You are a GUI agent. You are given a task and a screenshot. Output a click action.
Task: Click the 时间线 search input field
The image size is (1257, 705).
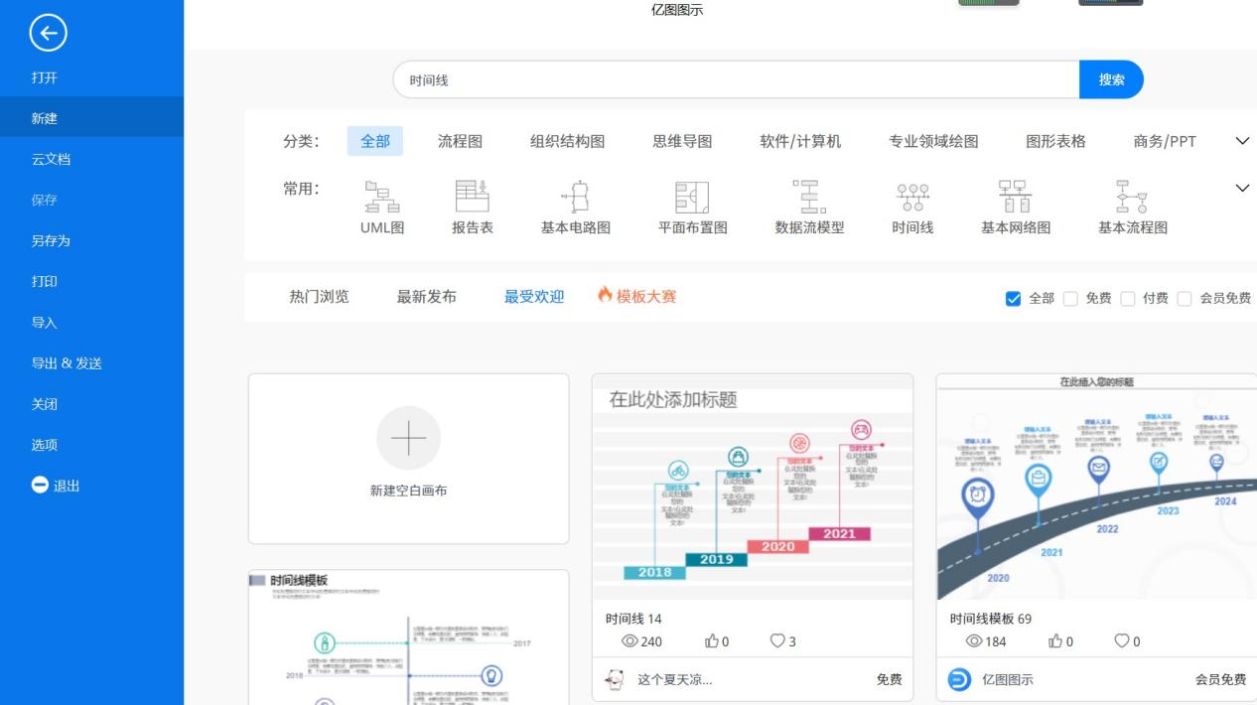point(735,79)
